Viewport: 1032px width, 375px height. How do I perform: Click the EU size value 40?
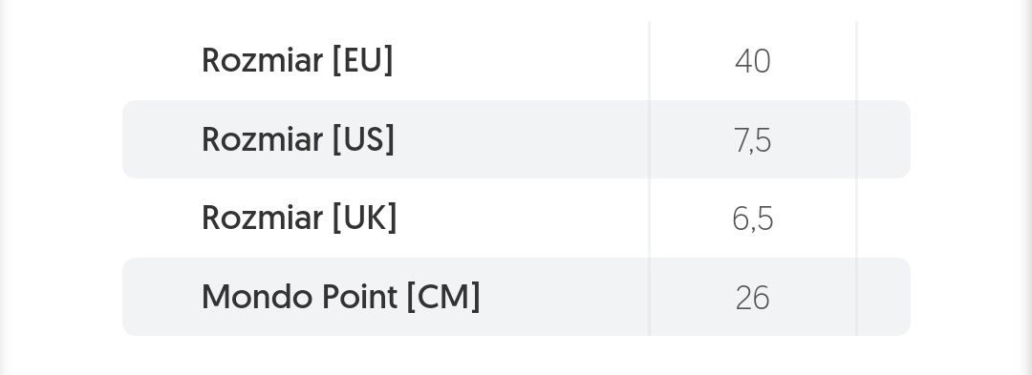point(752,61)
